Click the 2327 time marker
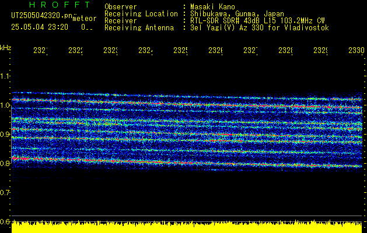The height and width of the screenshot is (233, 367). [x=251, y=50]
